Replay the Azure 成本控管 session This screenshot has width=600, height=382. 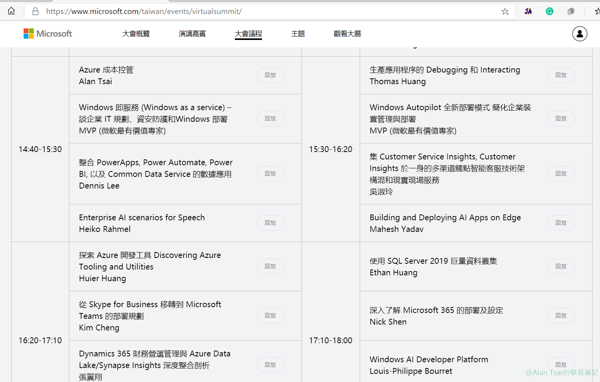click(271, 75)
